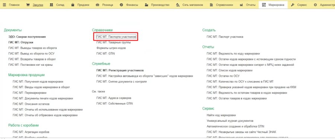Open ГИС МТ: Регистрация участников
The width and height of the screenshot is (335, 139).
120,70
